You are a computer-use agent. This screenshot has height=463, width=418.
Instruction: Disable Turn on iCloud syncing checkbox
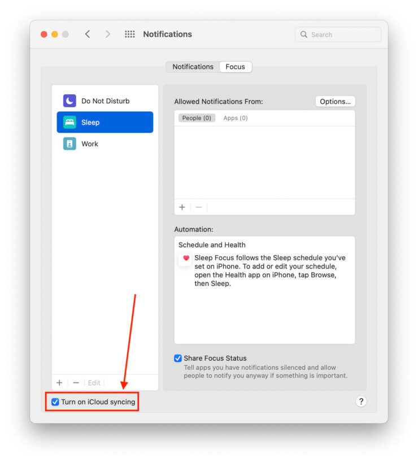55,402
